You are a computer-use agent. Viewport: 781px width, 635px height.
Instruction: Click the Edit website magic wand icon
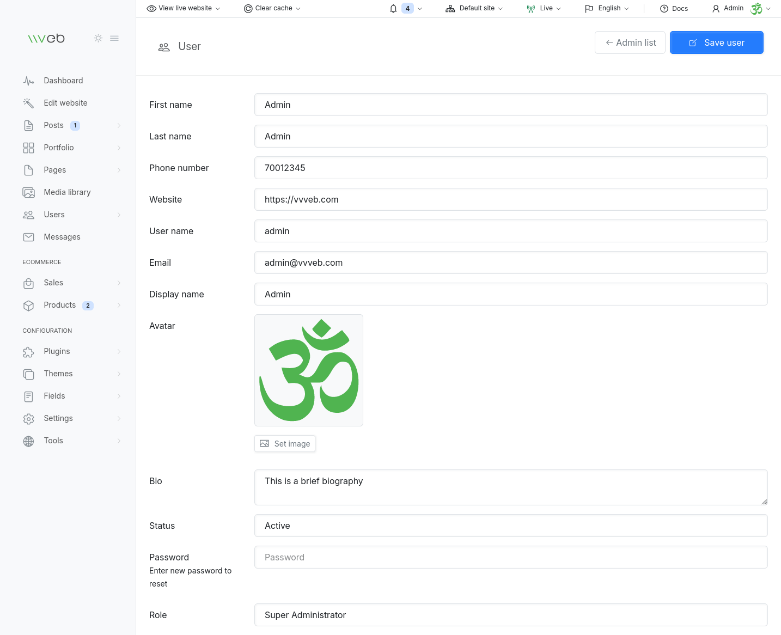point(29,103)
